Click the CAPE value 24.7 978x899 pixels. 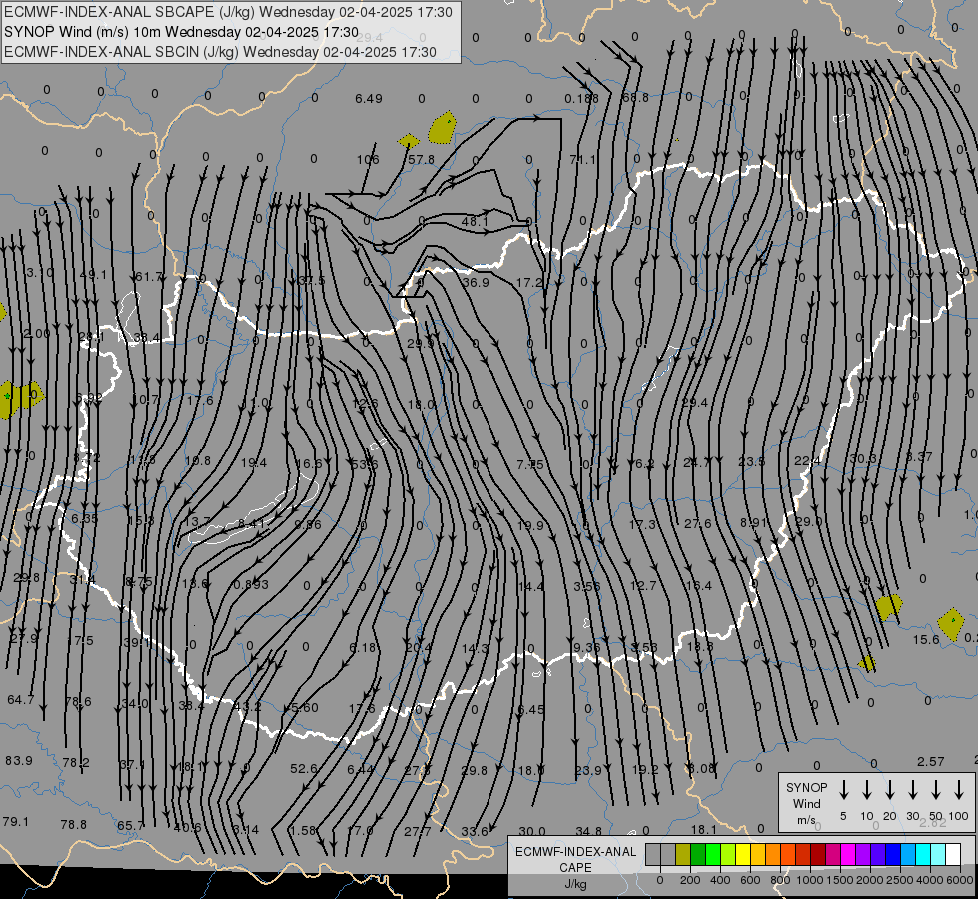coord(696,462)
